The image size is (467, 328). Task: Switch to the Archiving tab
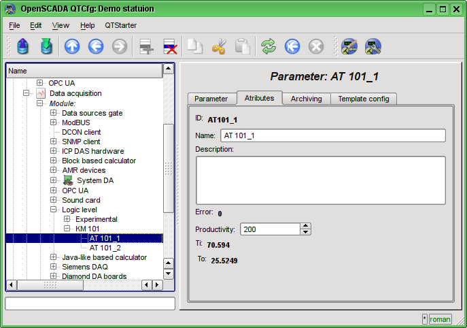(x=306, y=99)
